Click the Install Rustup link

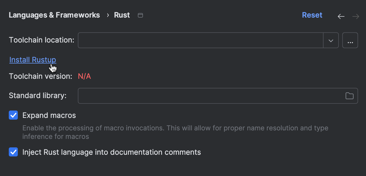tap(33, 60)
